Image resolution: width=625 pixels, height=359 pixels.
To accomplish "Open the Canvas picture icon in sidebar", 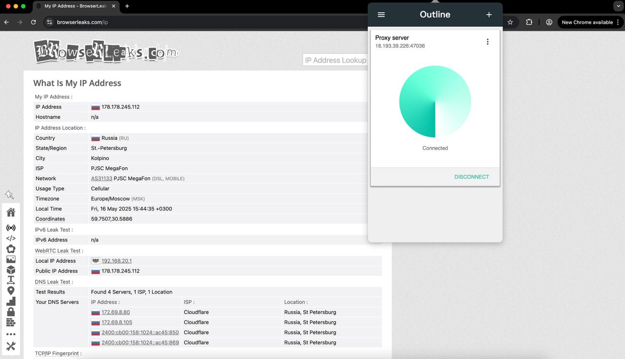I will (x=11, y=259).
